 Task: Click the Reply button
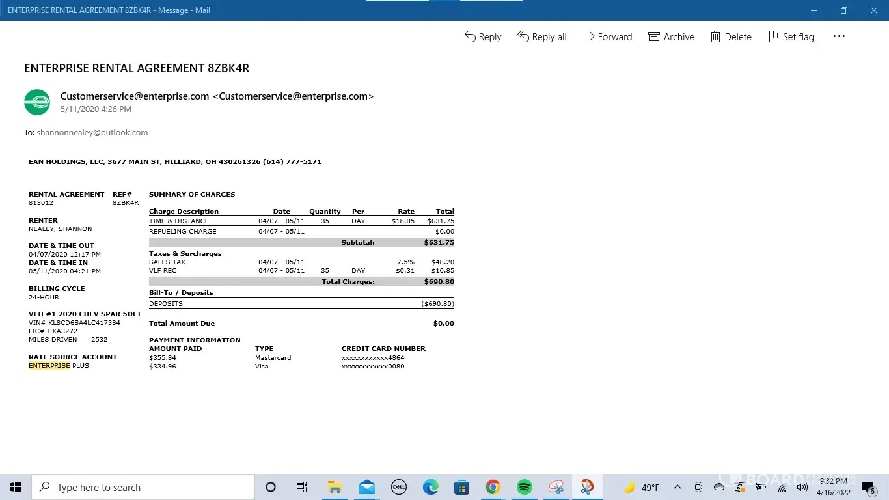(x=482, y=37)
